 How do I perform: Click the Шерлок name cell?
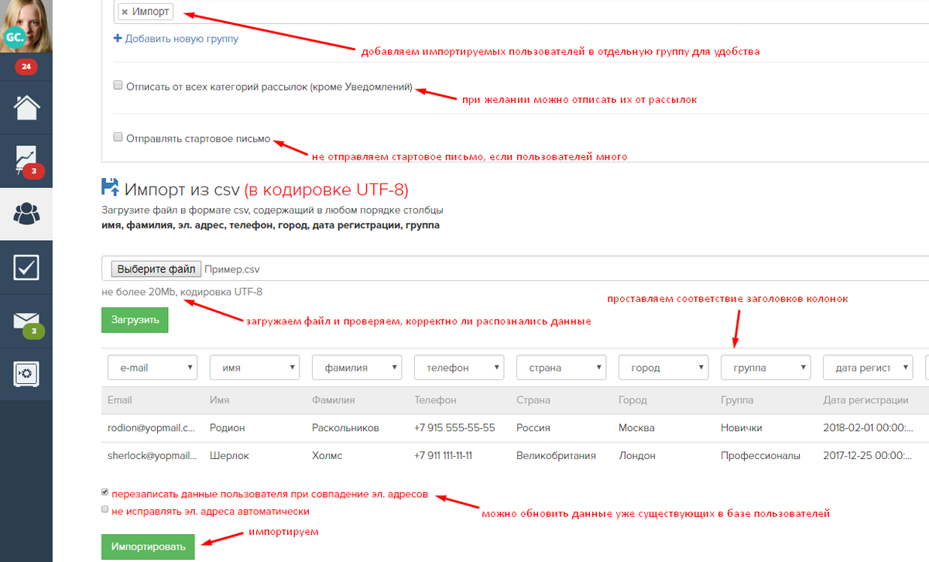(x=228, y=455)
